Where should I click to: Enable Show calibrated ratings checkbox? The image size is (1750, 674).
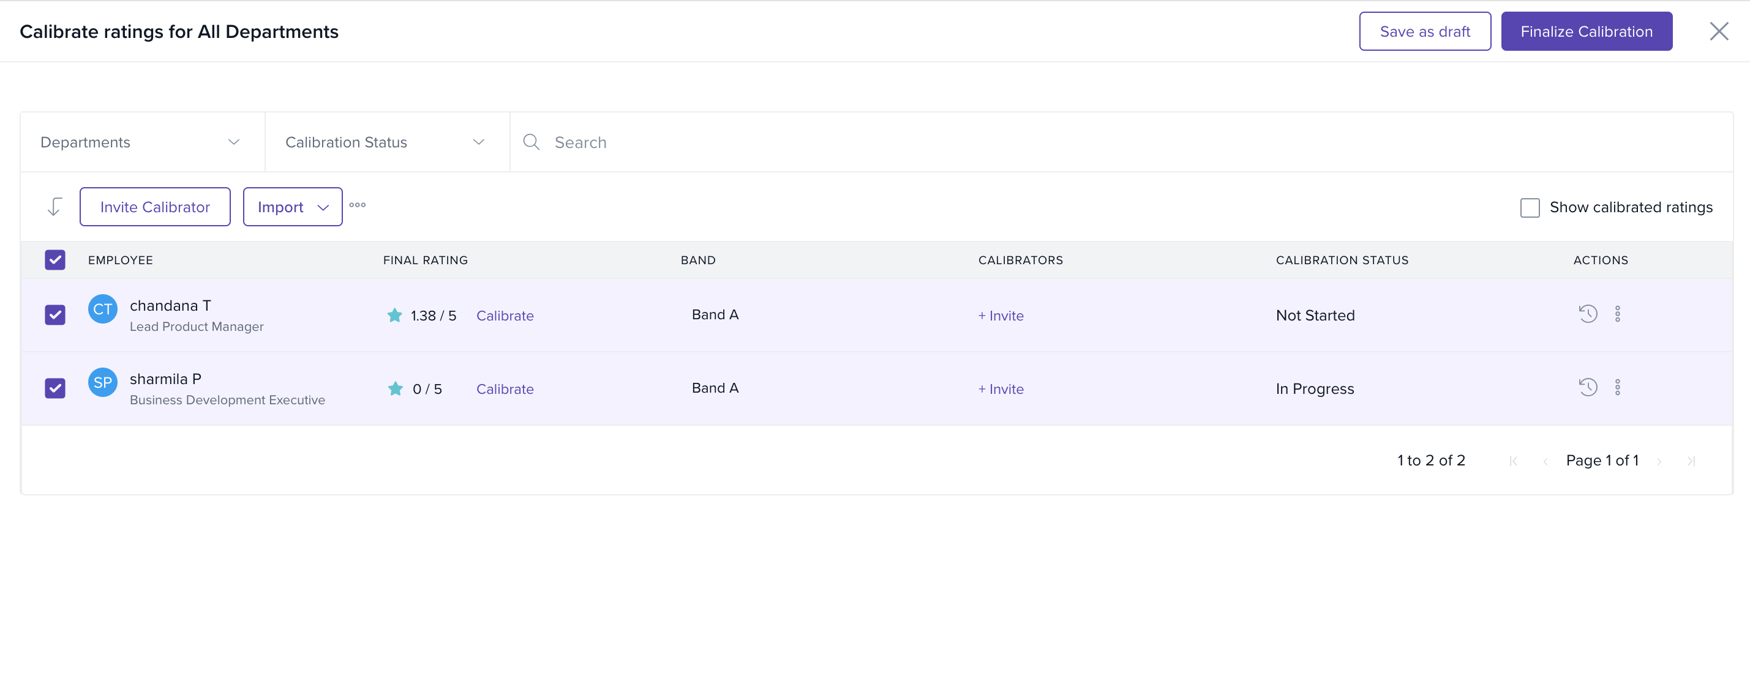pyautogui.click(x=1529, y=208)
